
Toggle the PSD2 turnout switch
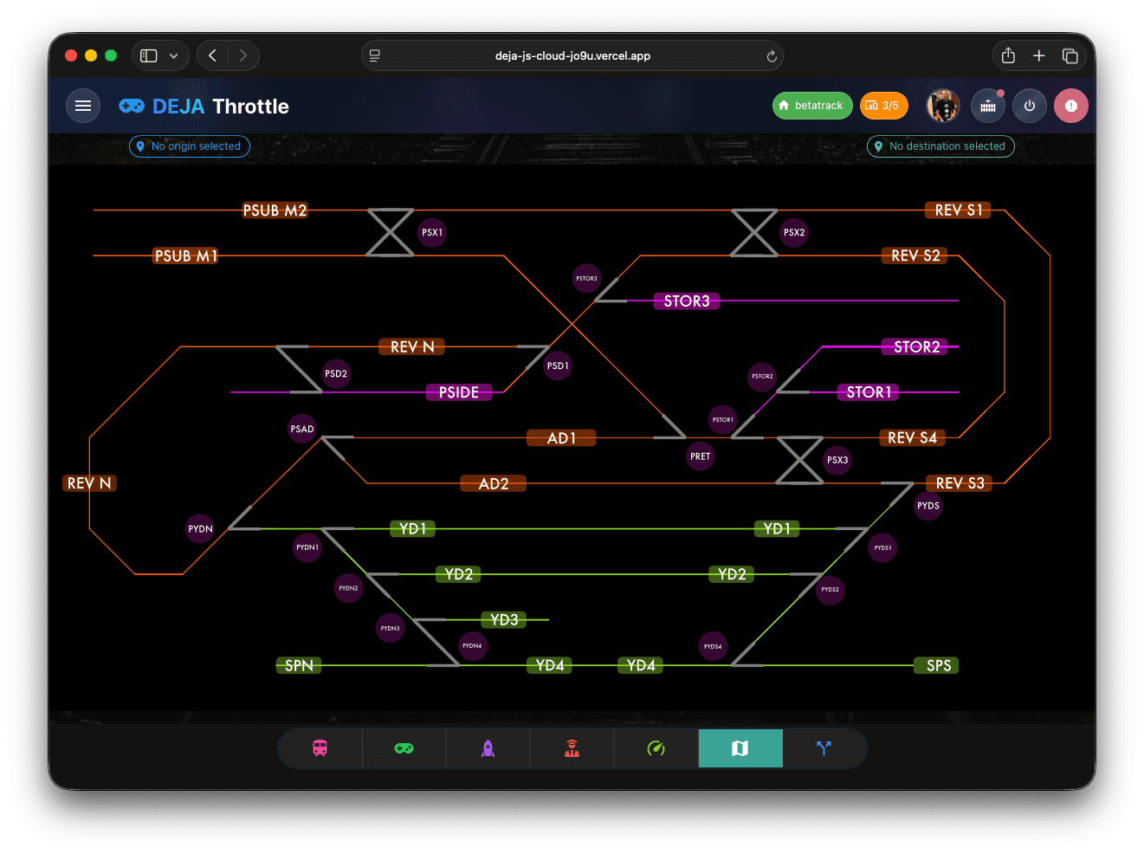coord(335,373)
